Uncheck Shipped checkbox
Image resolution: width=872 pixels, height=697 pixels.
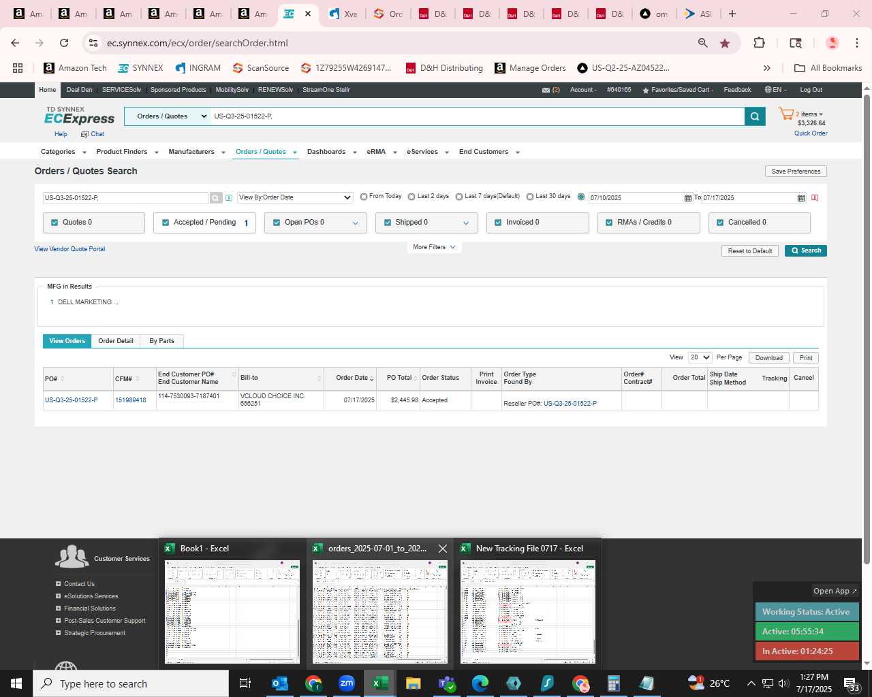pos(388,223)
